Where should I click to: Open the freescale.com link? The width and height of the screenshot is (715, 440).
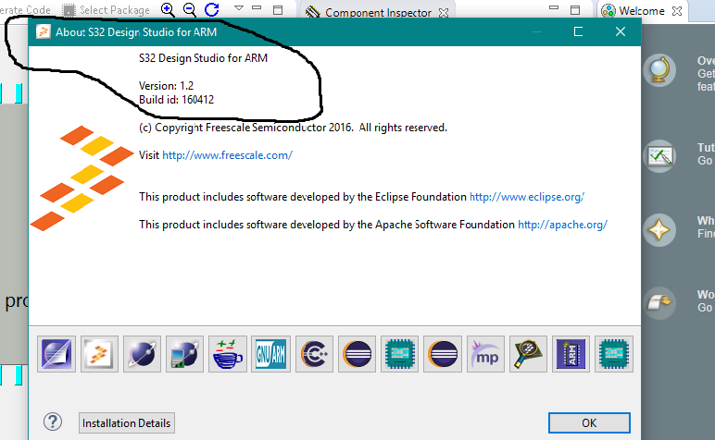[227, 155]
